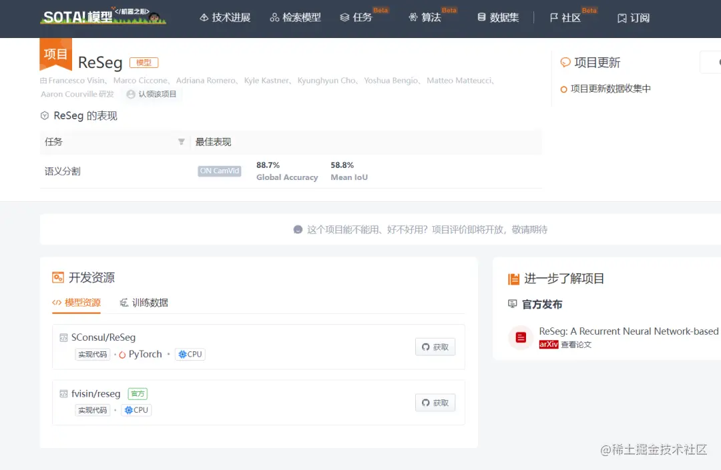Open the 模型 tag beside ReSeg title
Viewport: 721px width, 470px height.
144,62
